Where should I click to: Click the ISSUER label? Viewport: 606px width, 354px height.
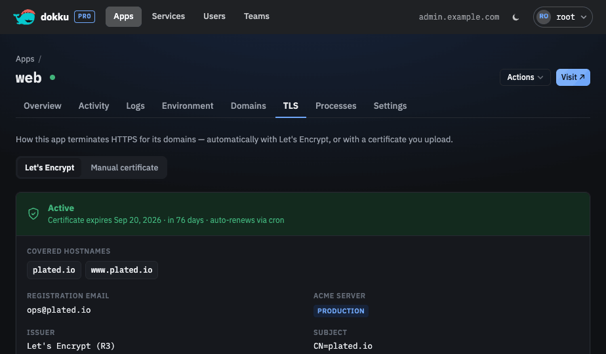pyautogui.click(x=41, y=332)
